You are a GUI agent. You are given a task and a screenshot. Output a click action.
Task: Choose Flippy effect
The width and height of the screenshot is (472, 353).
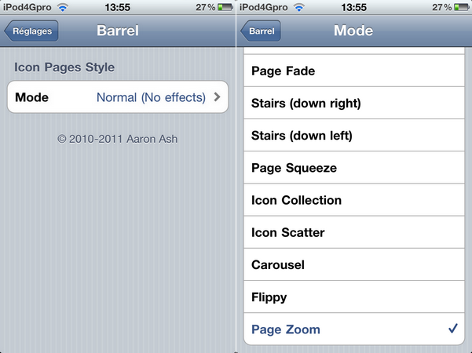point(353,297)
